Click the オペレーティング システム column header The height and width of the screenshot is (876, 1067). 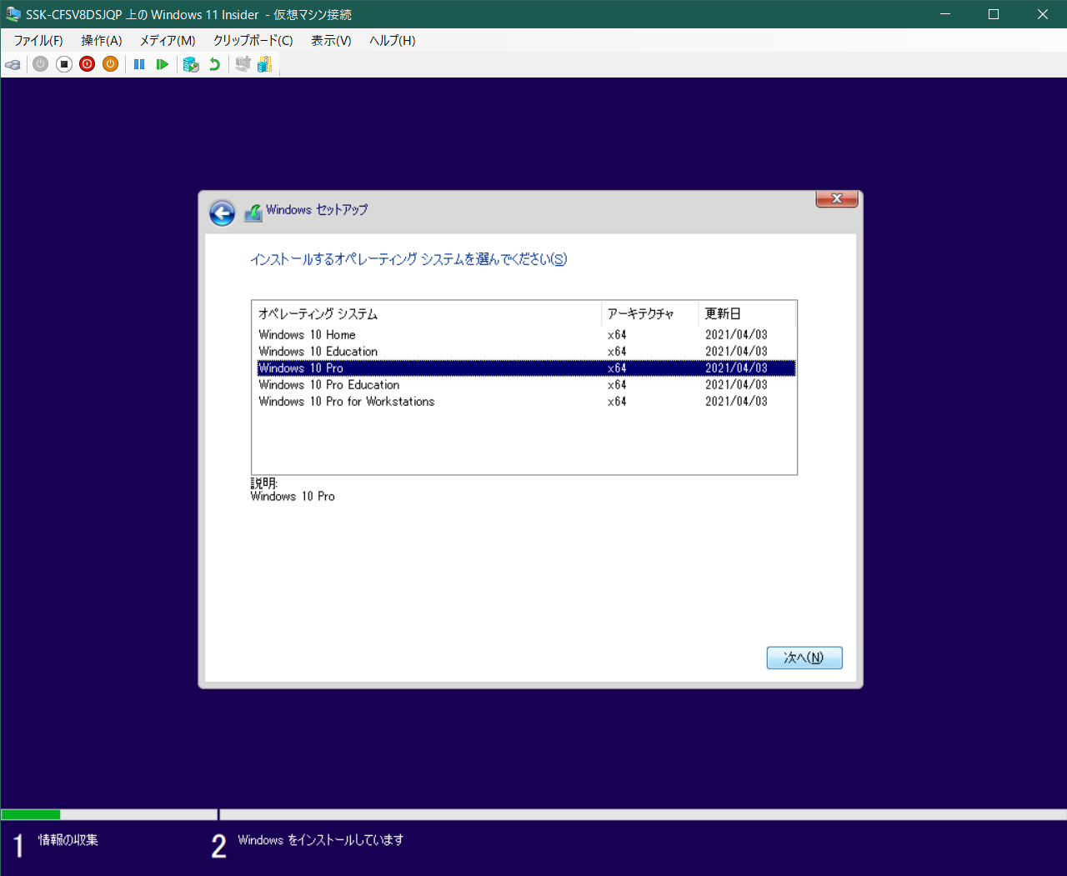(427, 314)
